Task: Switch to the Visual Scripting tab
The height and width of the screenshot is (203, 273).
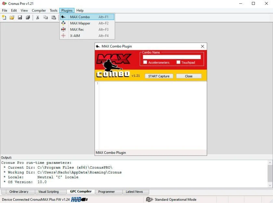Action: (x=48, y=192)
